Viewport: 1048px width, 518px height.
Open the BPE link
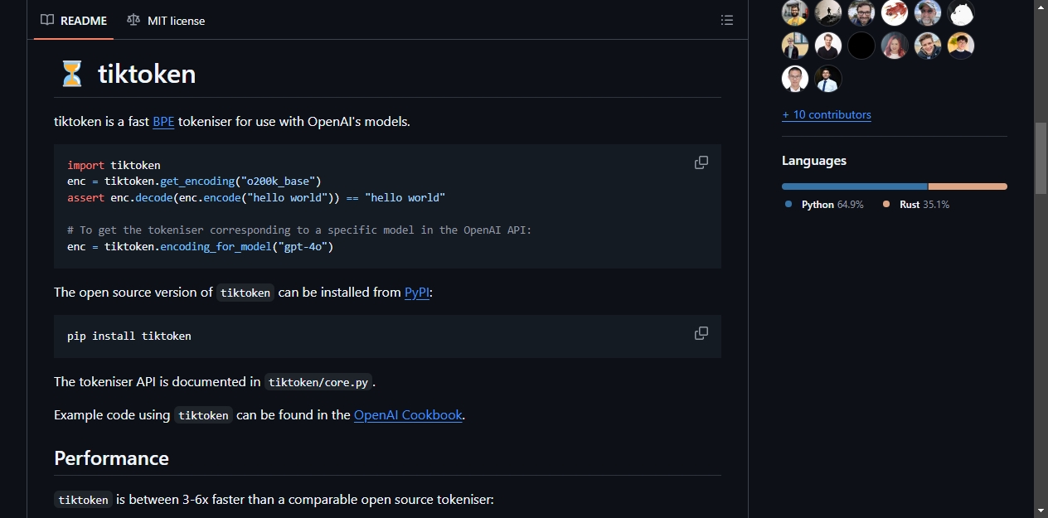click(163, 121)
